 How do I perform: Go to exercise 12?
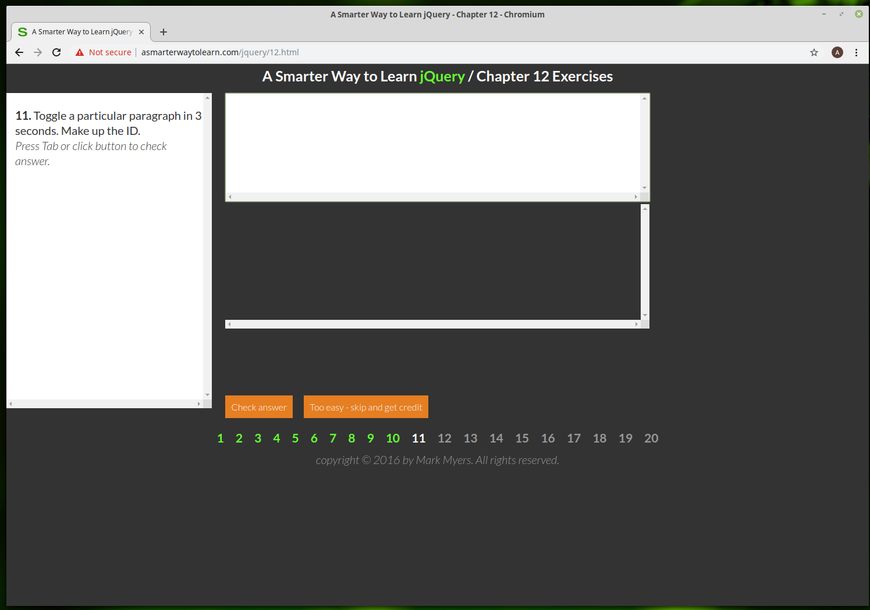445,438
